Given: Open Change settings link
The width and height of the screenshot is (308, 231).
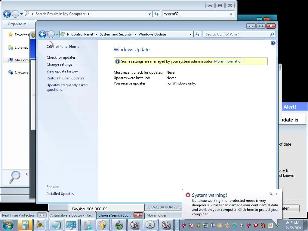Looking at the screenshot, I should [59, 64].
